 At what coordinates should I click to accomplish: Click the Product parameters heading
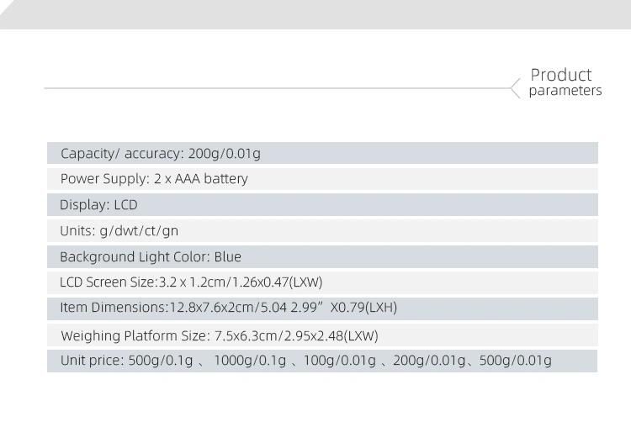click(x=565, y=82)
